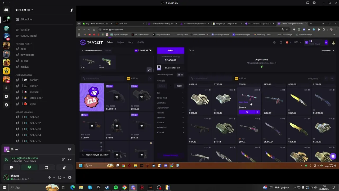Open Discord direct messages home icon

[6, 10]
